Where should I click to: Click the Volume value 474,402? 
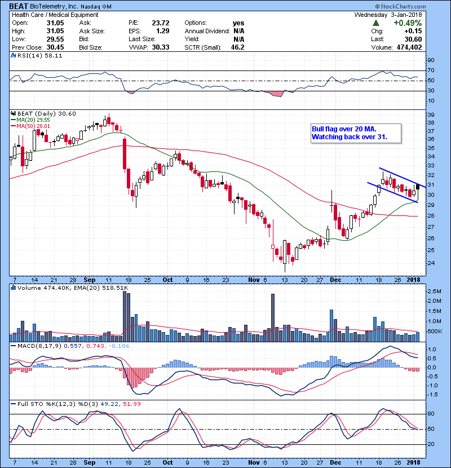click(x=409, y=47)
